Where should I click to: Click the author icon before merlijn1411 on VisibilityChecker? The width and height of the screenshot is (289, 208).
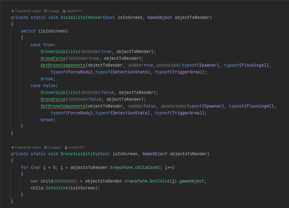click(x=64, y=11)
